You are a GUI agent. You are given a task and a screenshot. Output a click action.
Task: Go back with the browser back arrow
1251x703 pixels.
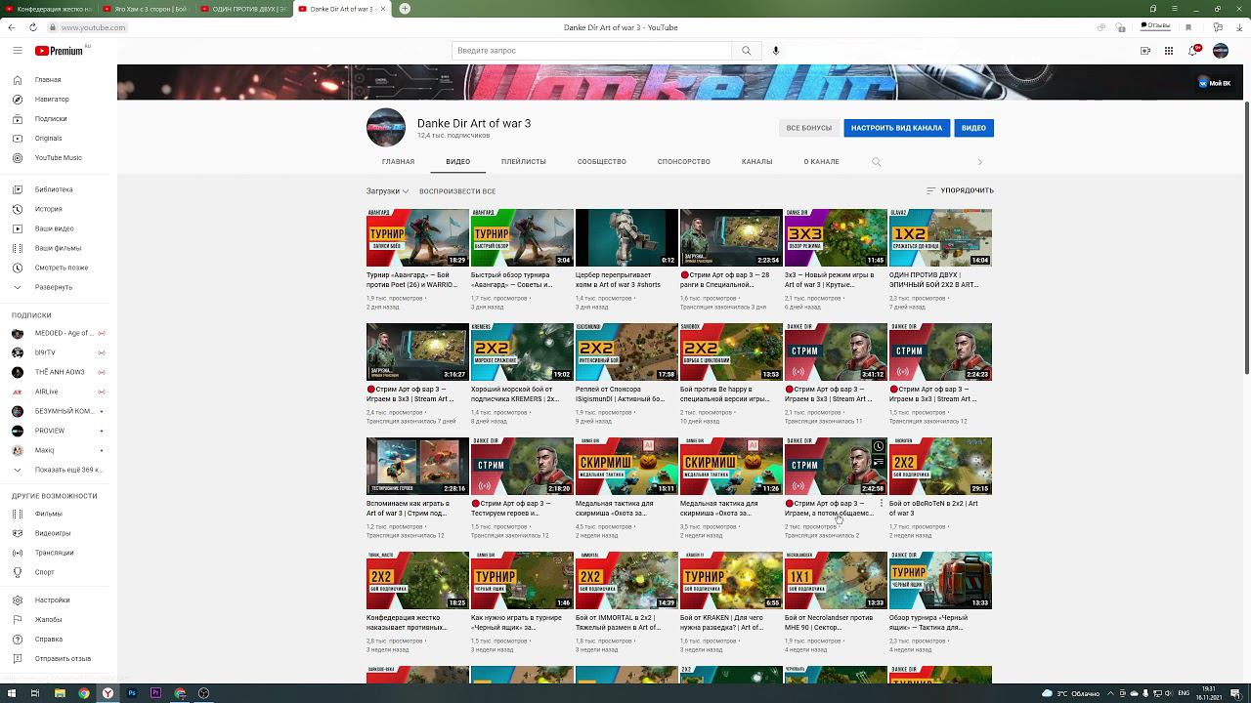pos(12,27)
